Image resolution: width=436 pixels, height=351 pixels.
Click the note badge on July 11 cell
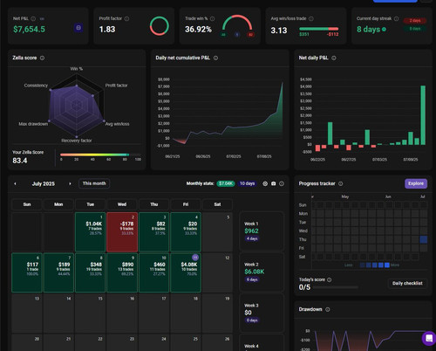point(195,258)
